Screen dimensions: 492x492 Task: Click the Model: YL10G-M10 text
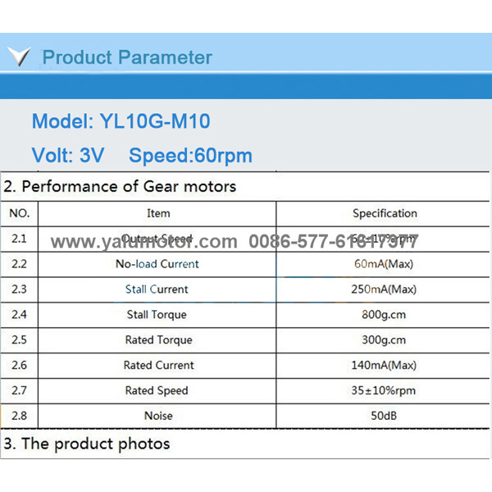[121, 121]
